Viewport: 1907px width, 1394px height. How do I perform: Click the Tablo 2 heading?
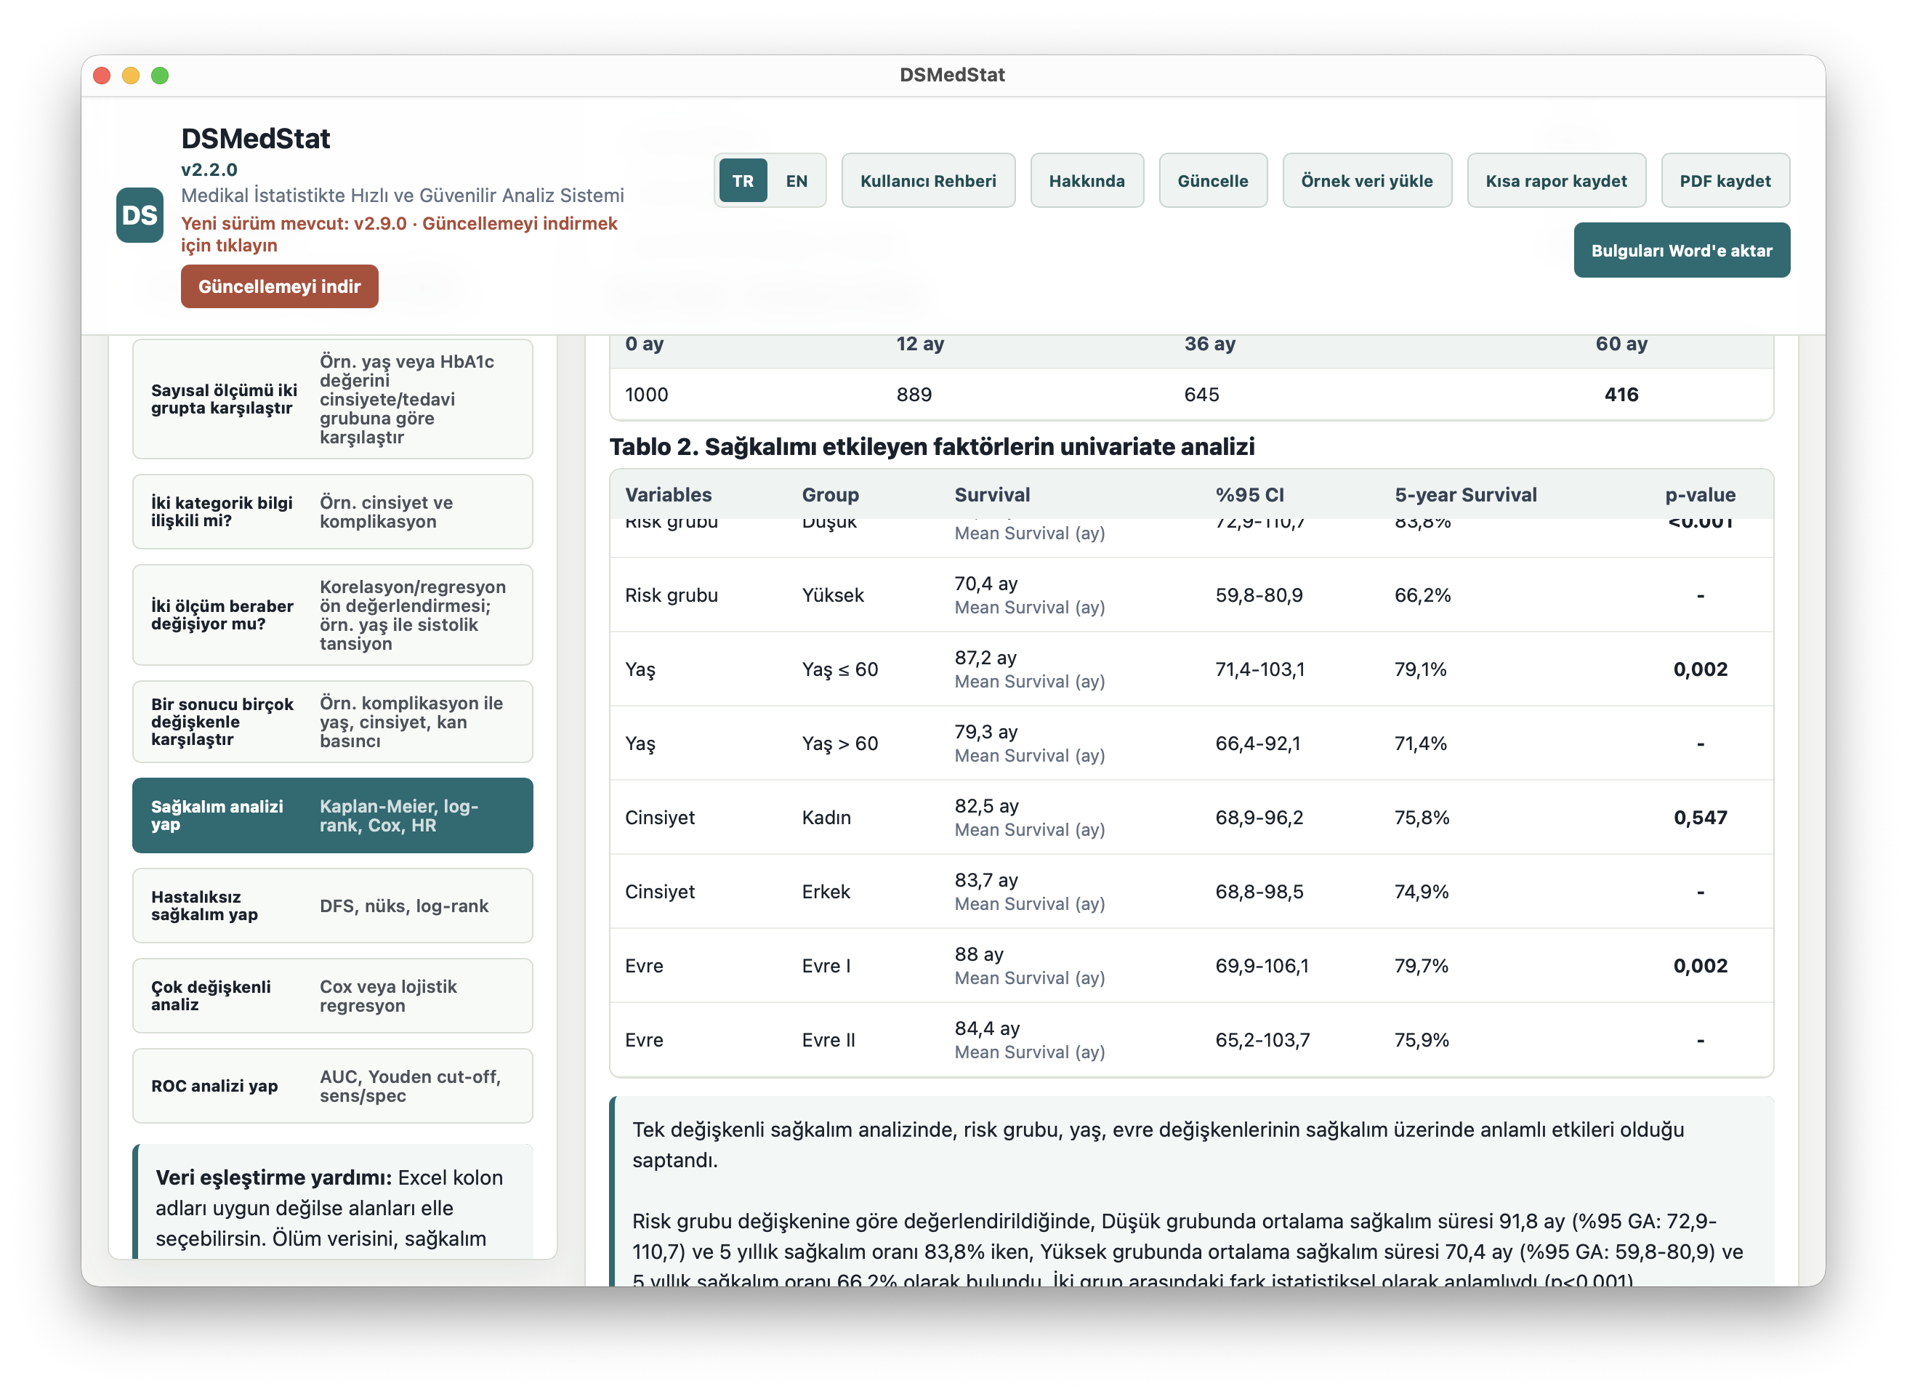pyautogui.click(x=932, y=447)
